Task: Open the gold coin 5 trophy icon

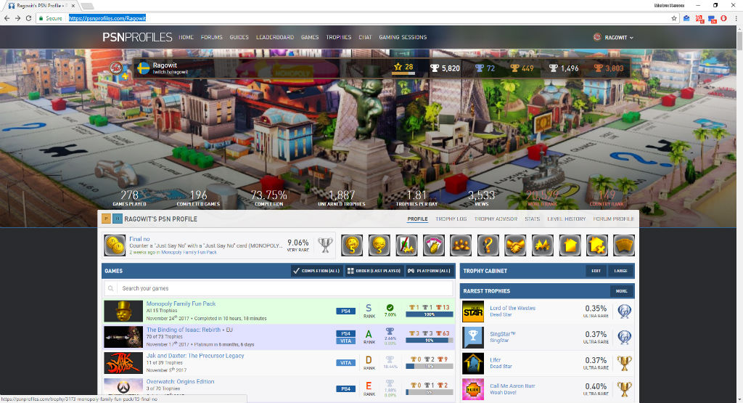Action: click(352, 245)
